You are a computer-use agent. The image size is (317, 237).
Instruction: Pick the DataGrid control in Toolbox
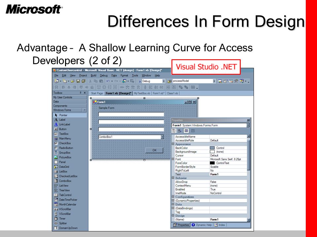62,167
